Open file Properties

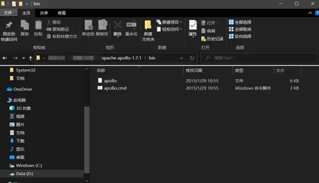(193, 28)
